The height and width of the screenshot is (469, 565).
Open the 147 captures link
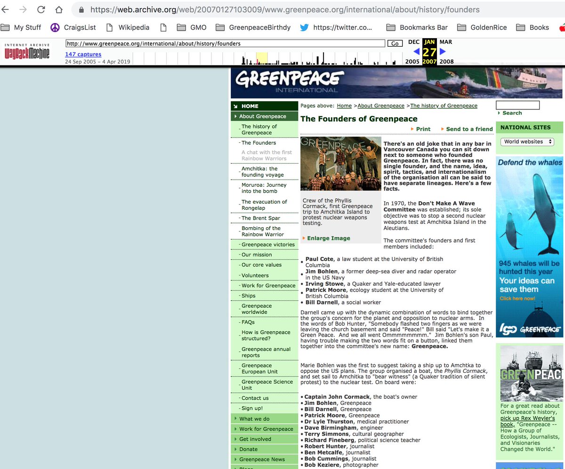coord(83,55)
